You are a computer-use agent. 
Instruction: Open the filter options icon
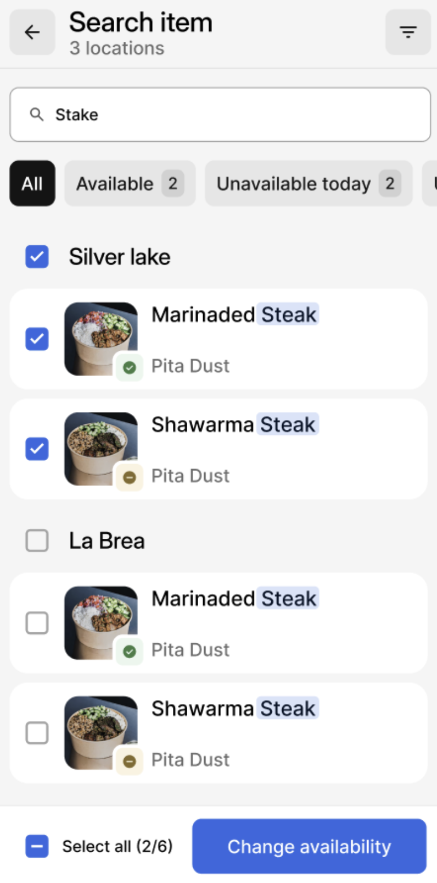pos(408,32)
